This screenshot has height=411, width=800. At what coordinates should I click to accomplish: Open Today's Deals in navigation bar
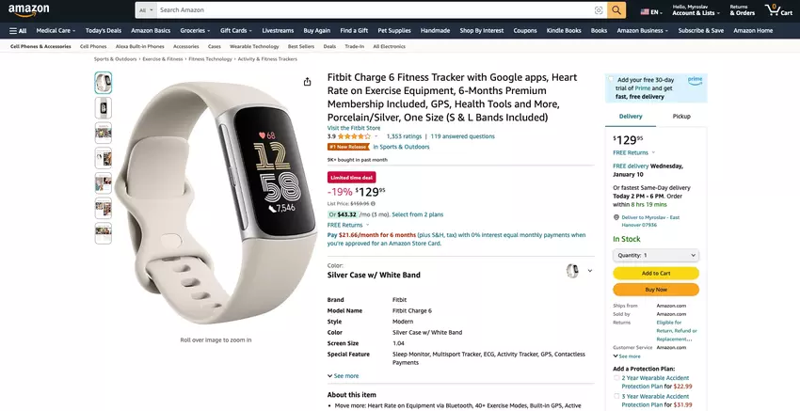click(x=104, y=31)
